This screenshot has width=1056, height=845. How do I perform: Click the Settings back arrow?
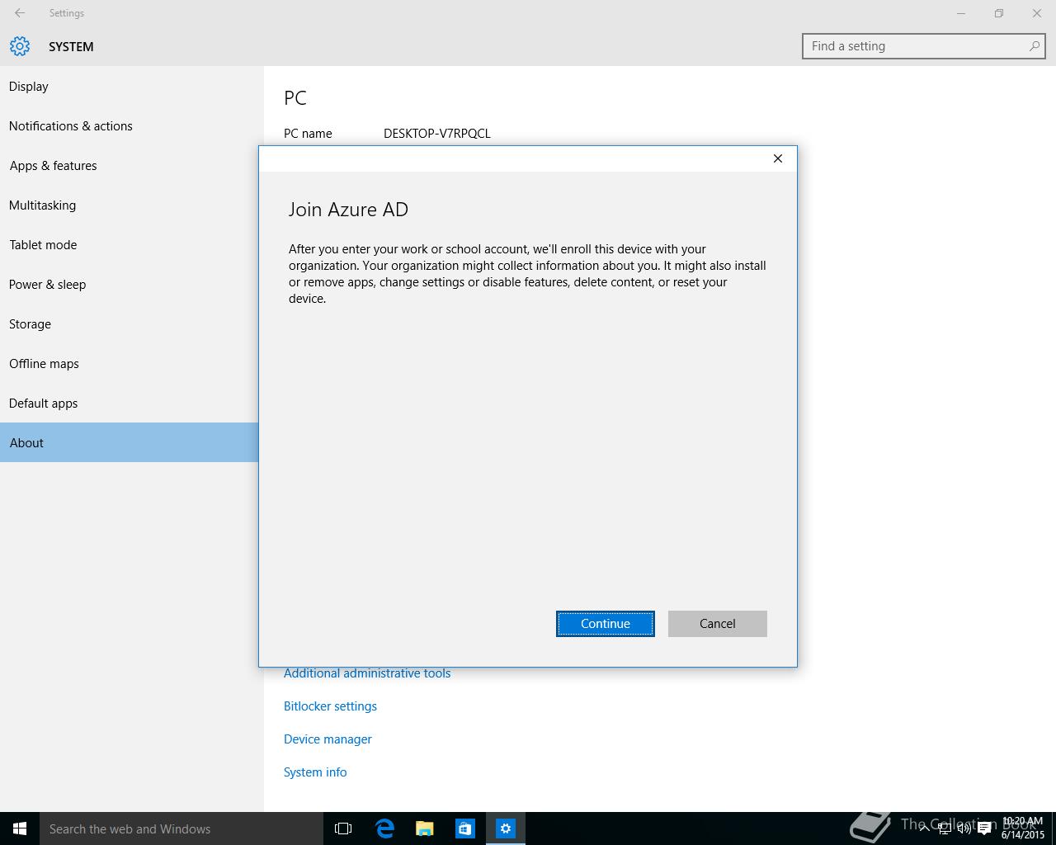click(20, 13)
